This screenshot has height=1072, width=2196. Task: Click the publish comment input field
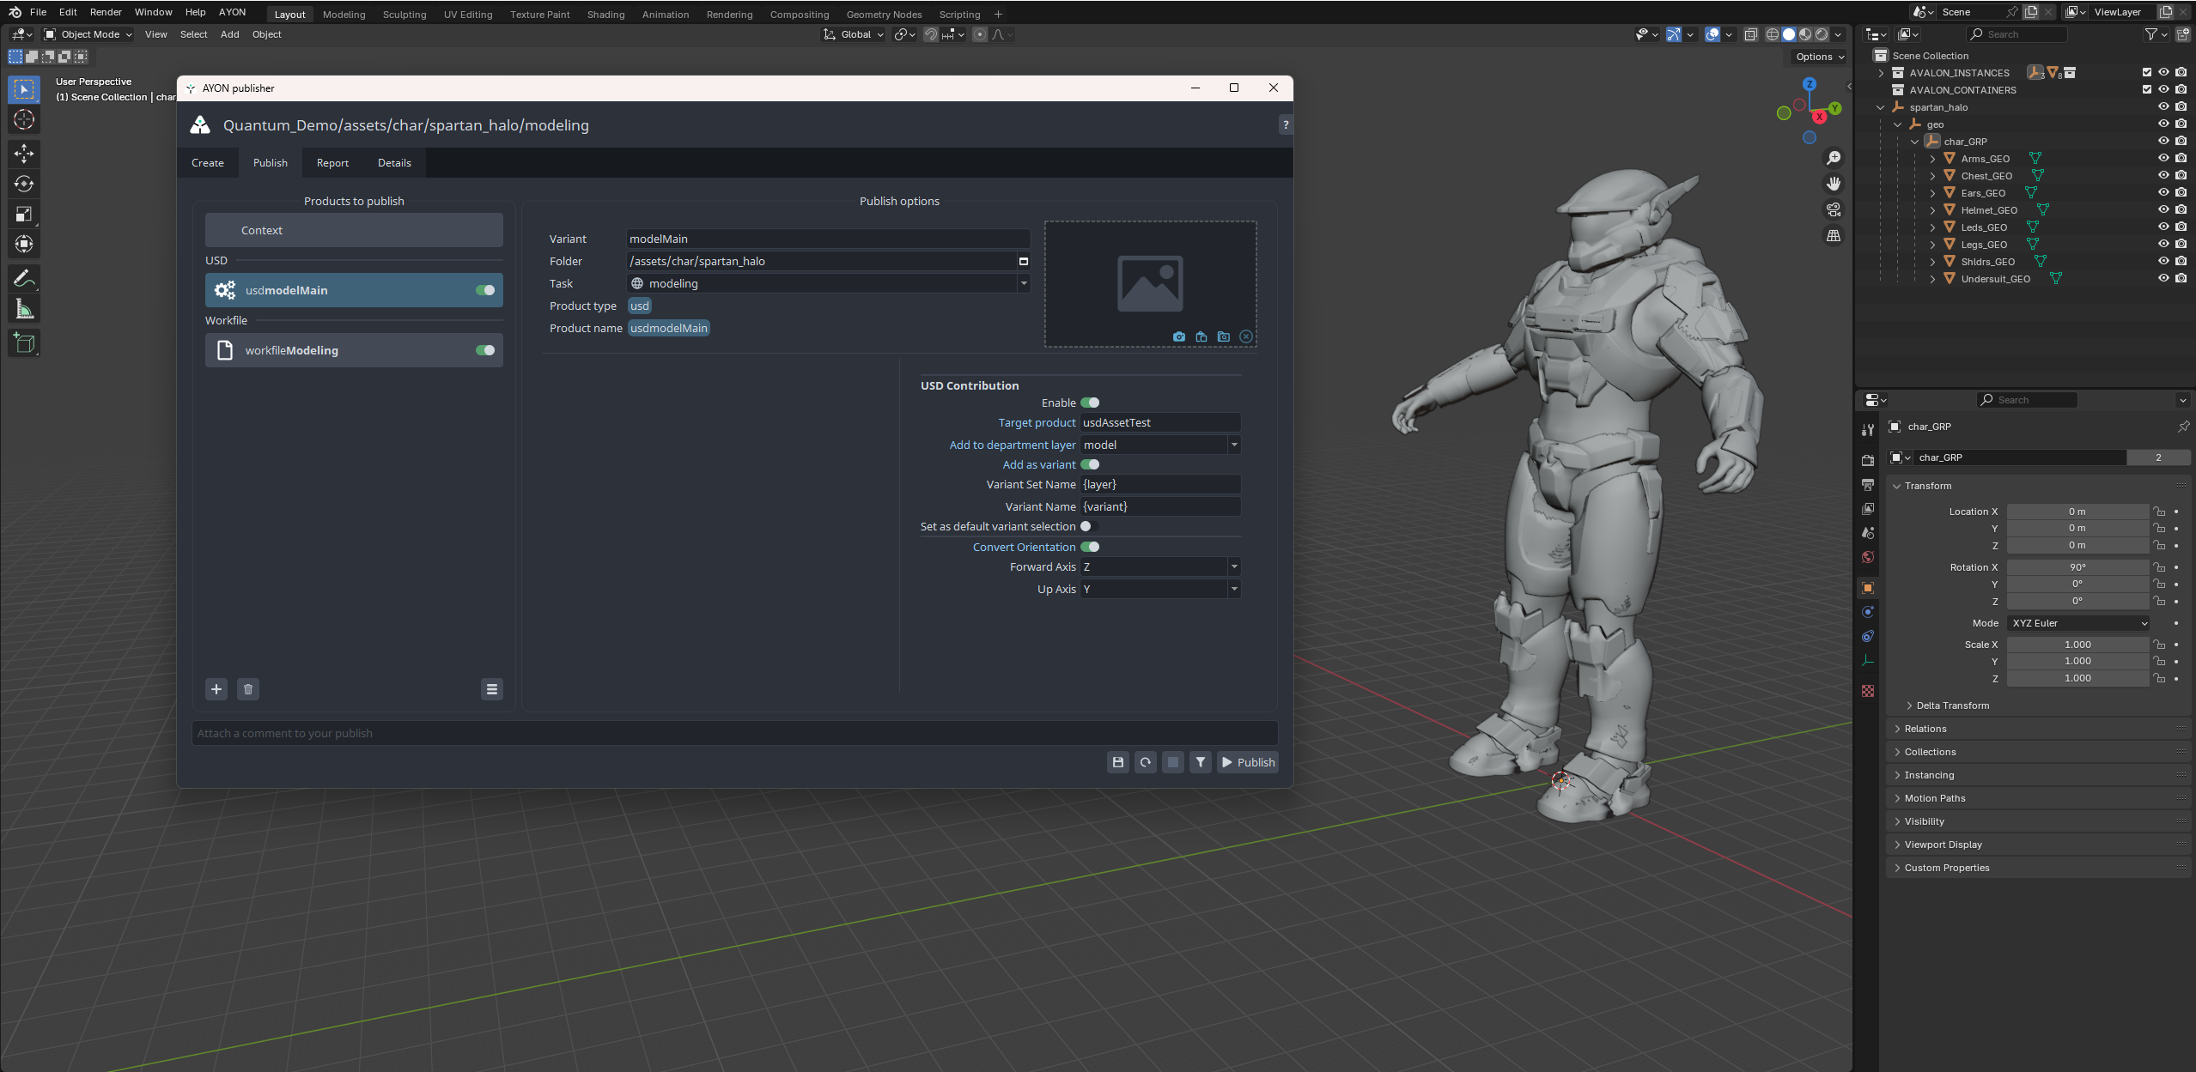tap(735, 733)
